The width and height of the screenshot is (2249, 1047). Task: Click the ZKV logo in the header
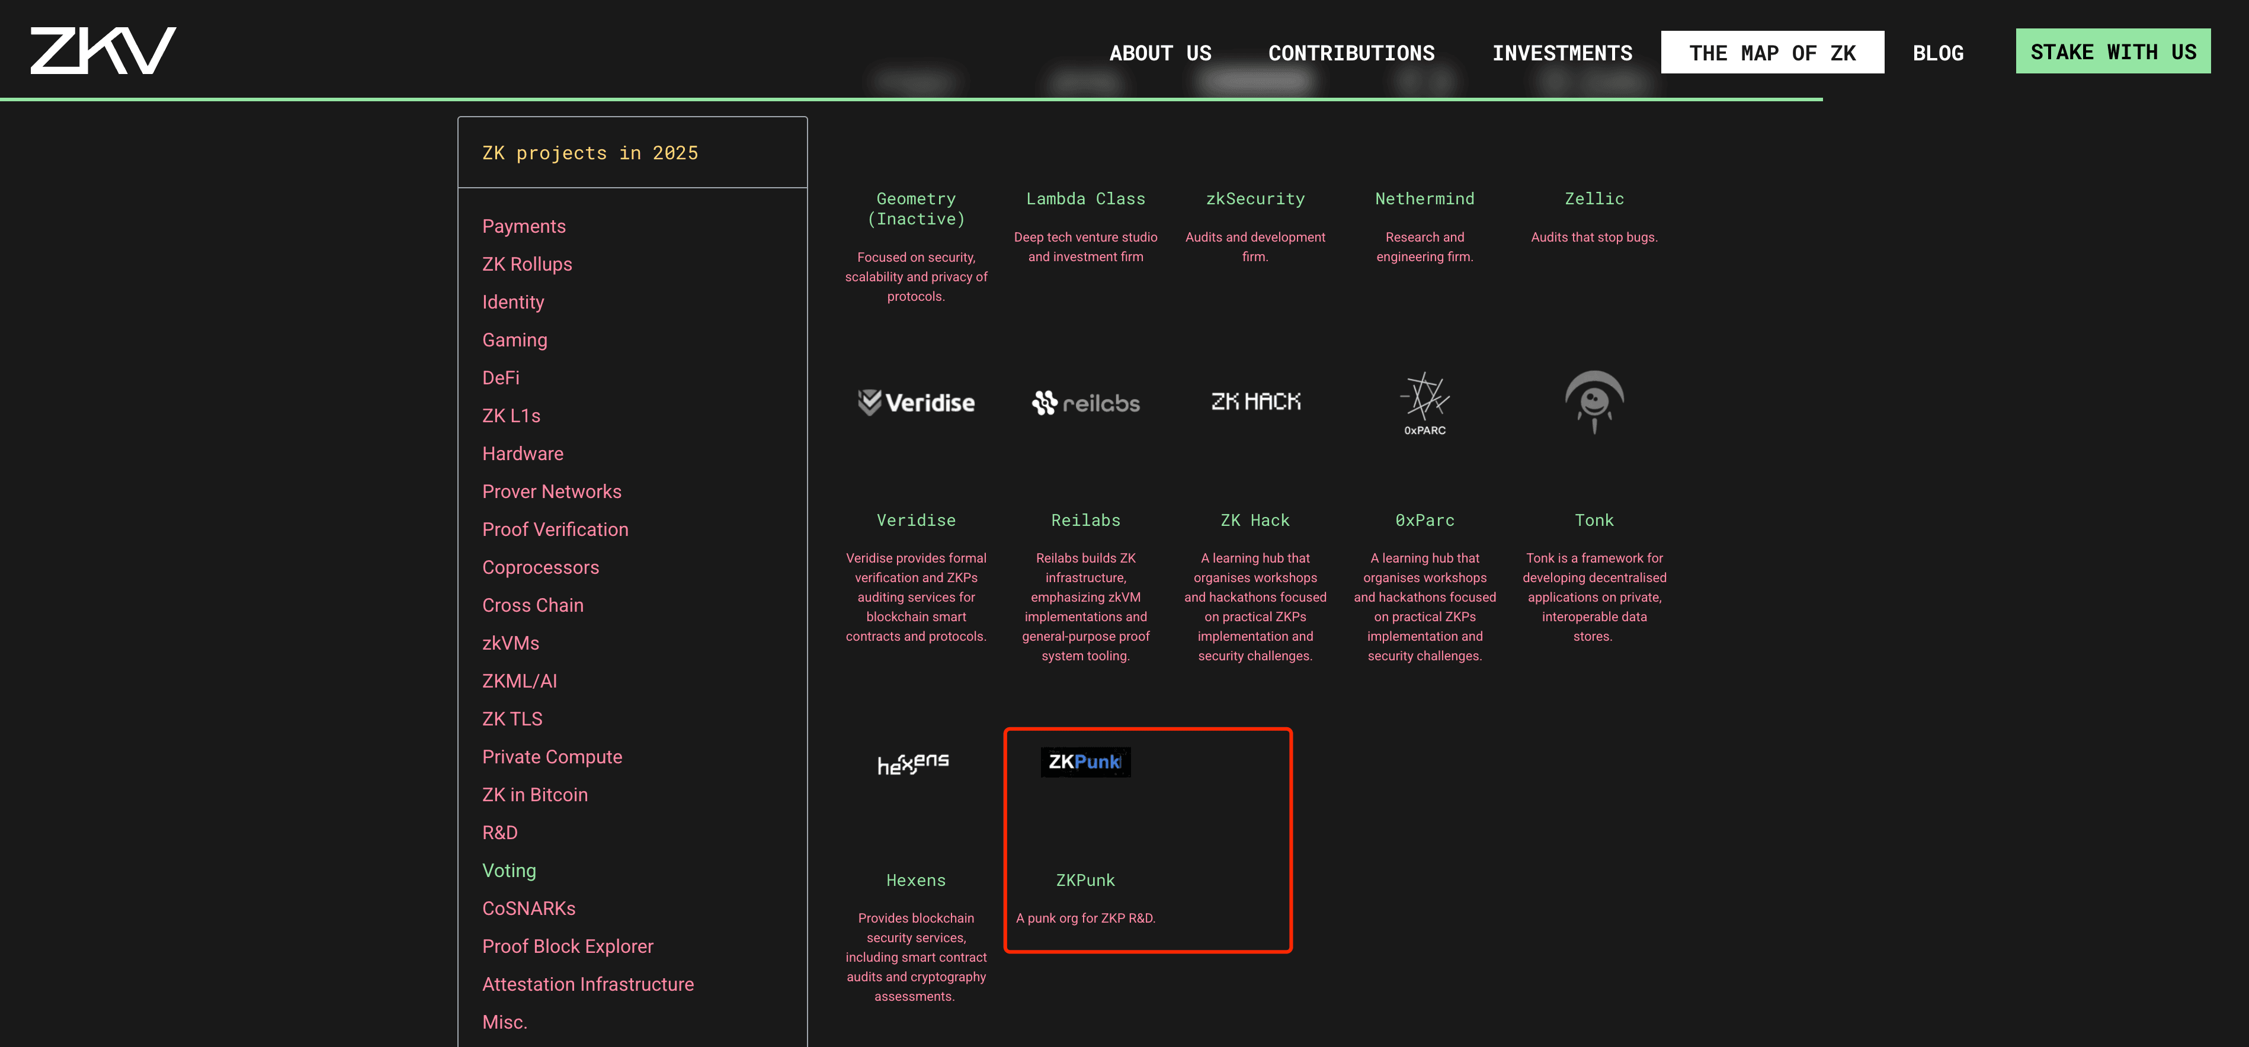pos(103,50)
